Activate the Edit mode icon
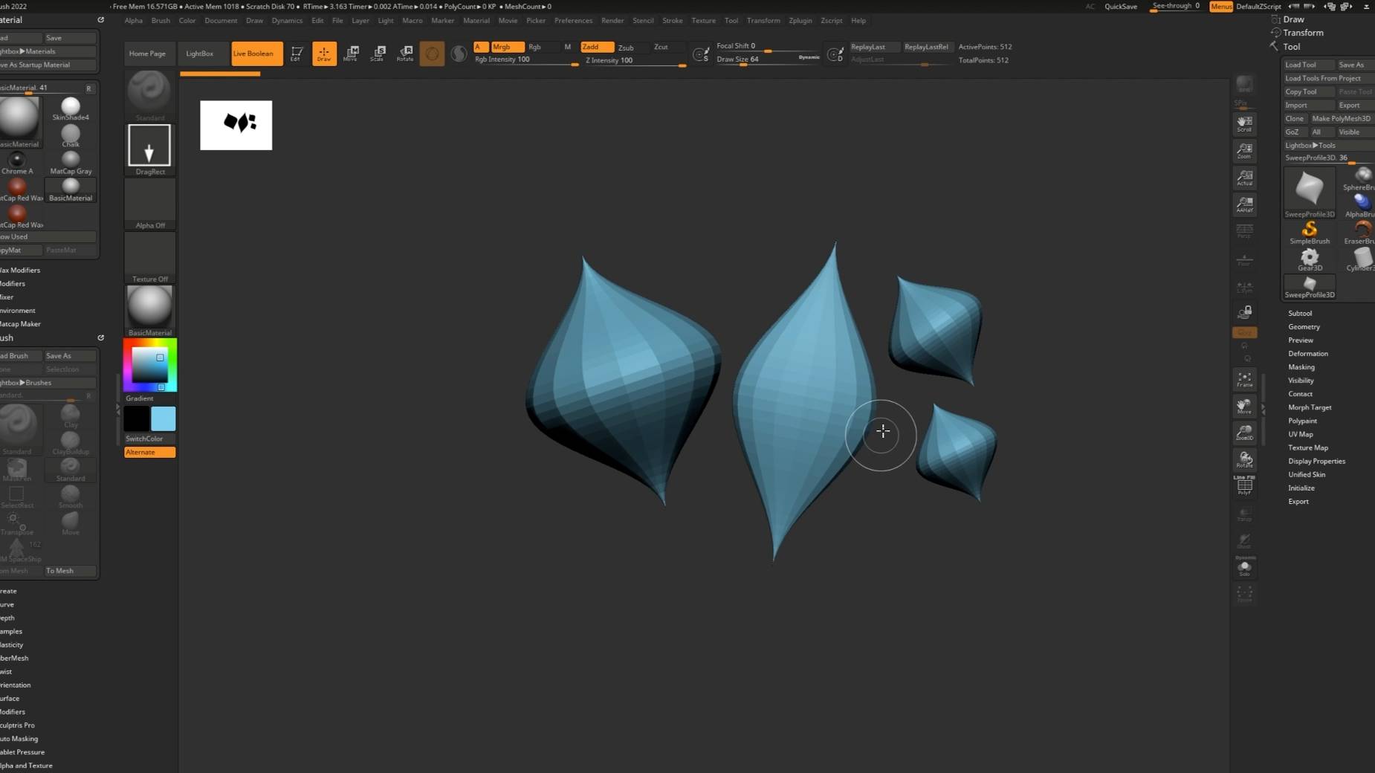The height and width of the screenshot is (773, 1375). coord(296,53)
